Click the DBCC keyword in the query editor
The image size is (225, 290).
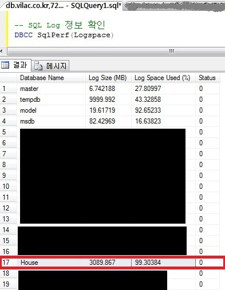click(x=23, y=35)
